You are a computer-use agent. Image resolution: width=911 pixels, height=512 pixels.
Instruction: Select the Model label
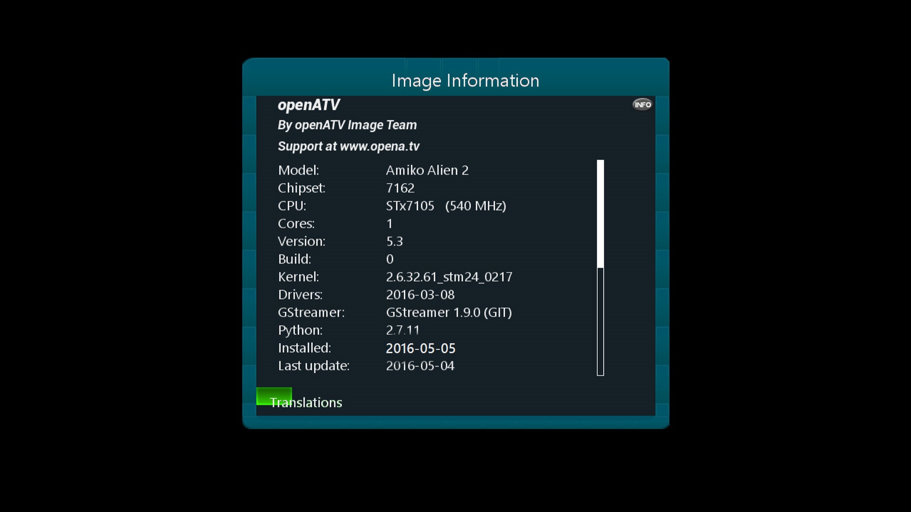click(x=298, y=170)
